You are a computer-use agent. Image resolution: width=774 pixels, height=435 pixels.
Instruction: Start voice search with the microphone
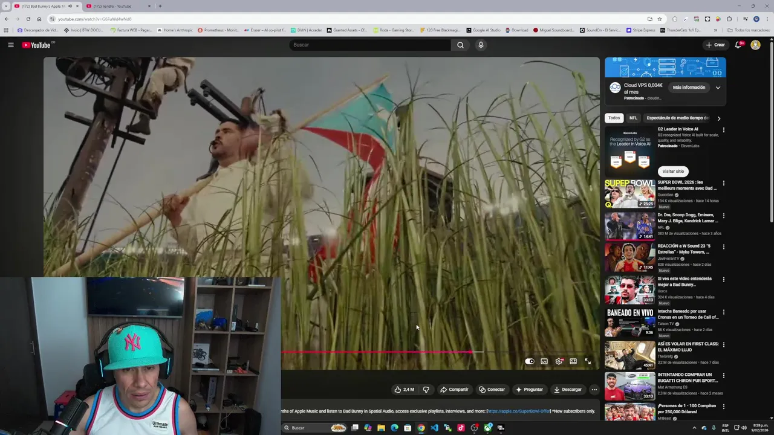(x=481, y=45)
